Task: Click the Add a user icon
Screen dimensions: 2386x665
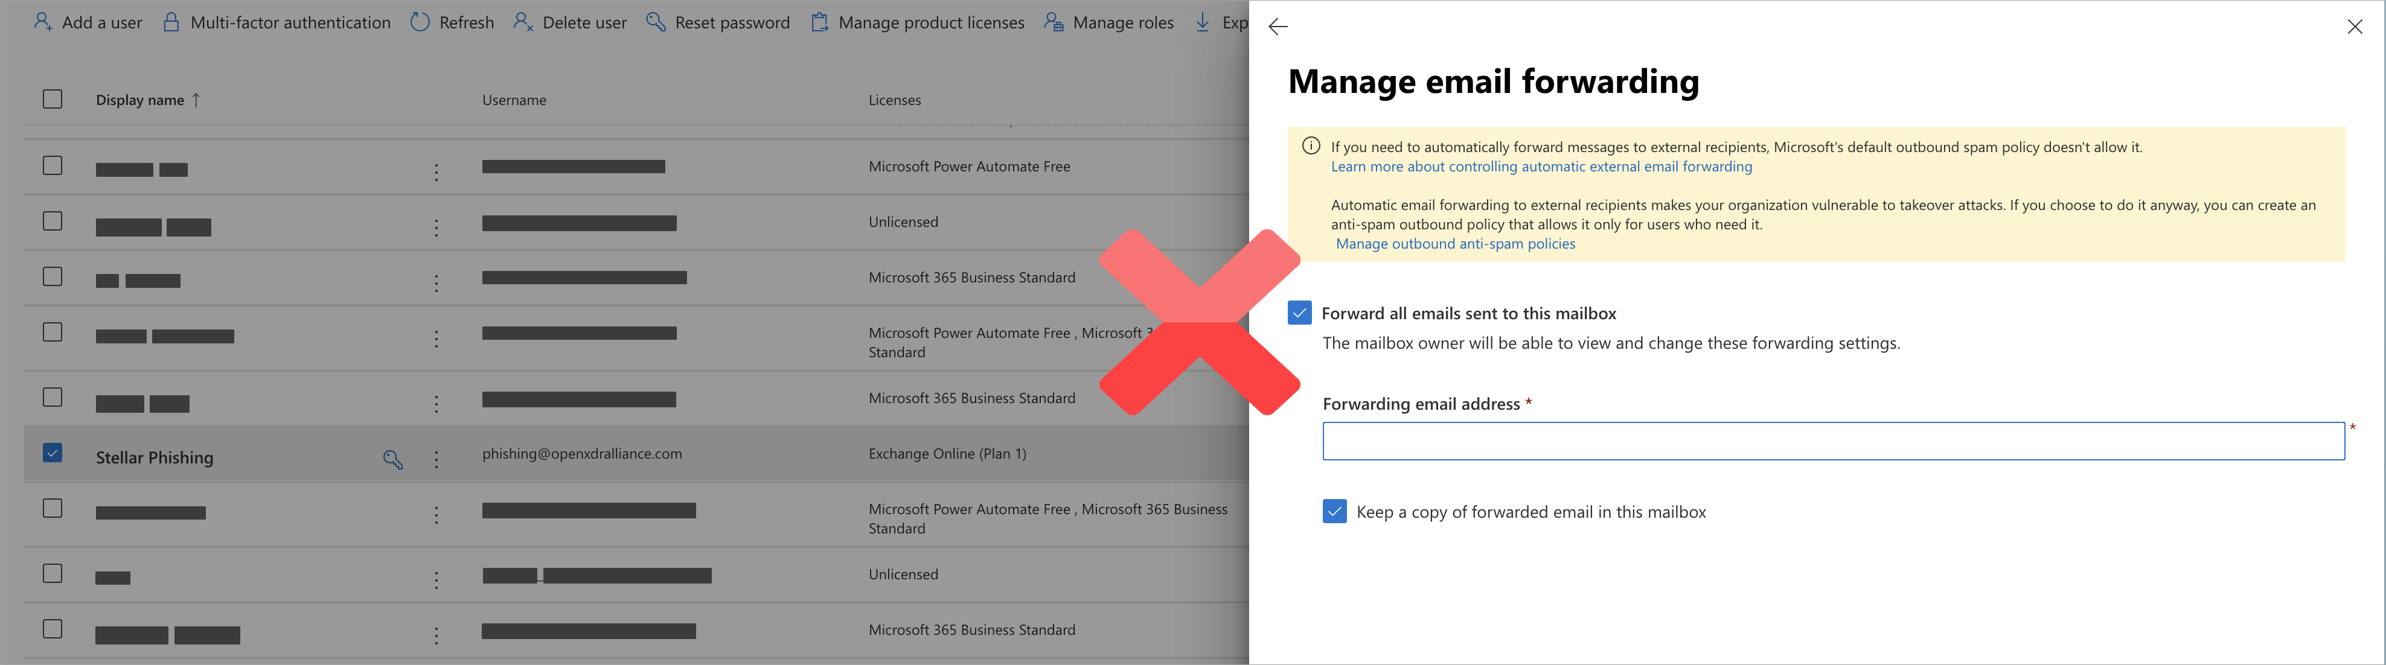Action: click(43, 22)
